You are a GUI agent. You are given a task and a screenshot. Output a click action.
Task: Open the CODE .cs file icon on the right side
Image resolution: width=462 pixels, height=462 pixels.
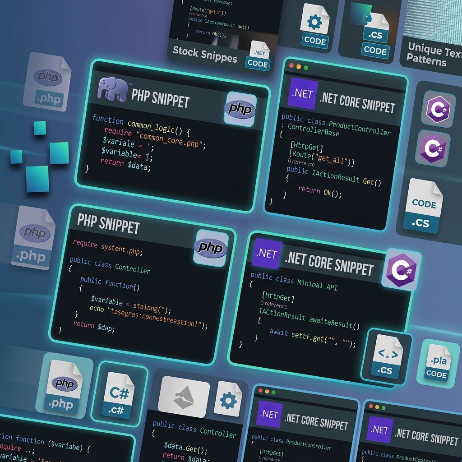423,205
